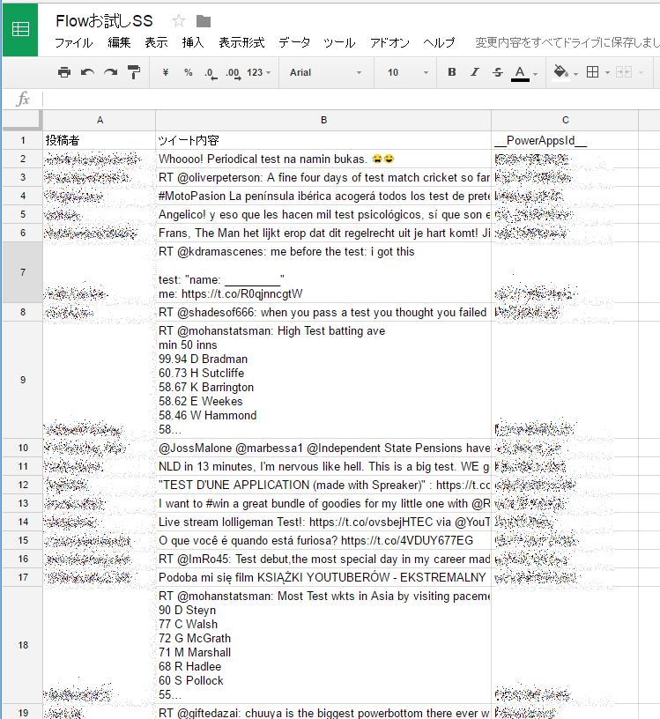The height and width of the screenshot is (719, 660).
Task: Click the save status message 変更内容をすべて
Action: tap(567, 42)
